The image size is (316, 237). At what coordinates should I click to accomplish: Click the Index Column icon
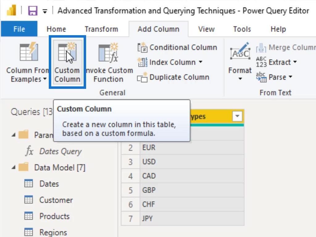point(142,62)
